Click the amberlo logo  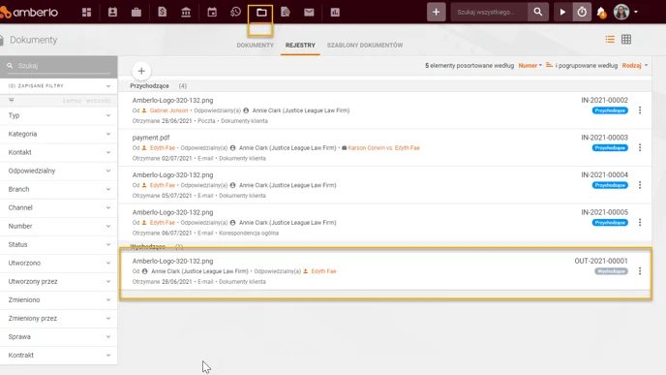29,13
